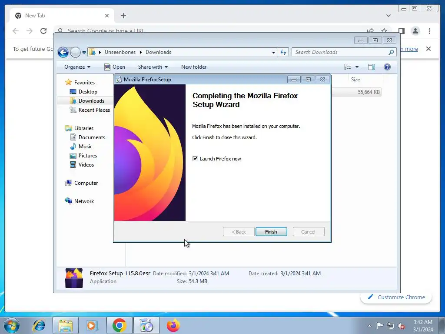
Task: Click the change view icon in Explorer
Action: (347, 67)
